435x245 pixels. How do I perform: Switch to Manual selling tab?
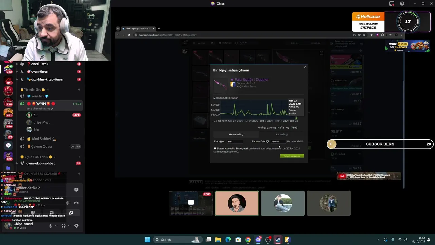coord(236,134)
